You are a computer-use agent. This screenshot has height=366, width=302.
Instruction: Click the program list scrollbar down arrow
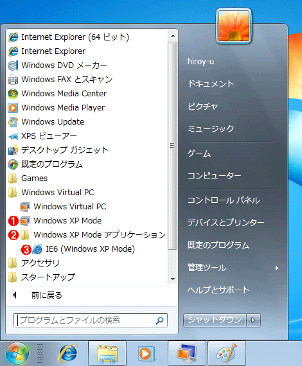(x=173, y=279)
